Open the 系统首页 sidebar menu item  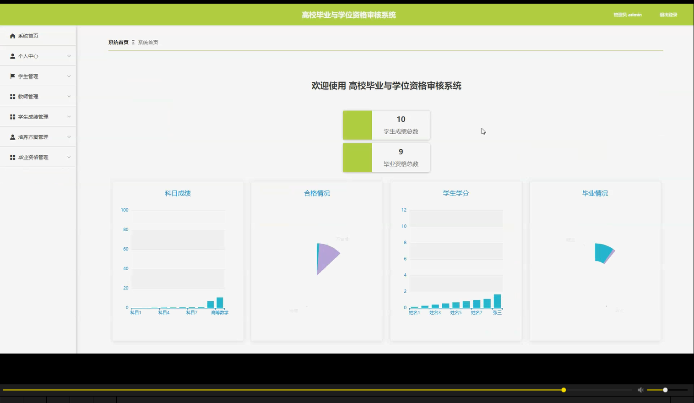38,36
